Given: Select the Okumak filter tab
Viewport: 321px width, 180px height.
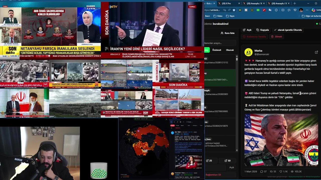Looking at the screenshot, I should [230, 50].
